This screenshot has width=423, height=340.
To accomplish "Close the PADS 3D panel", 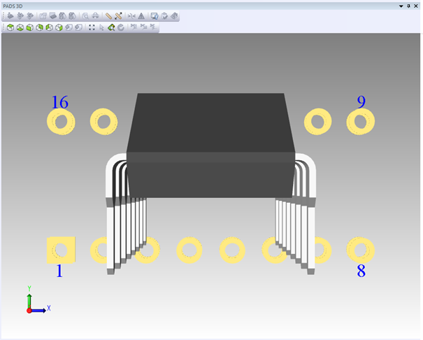I will click(x=416, y=6).
